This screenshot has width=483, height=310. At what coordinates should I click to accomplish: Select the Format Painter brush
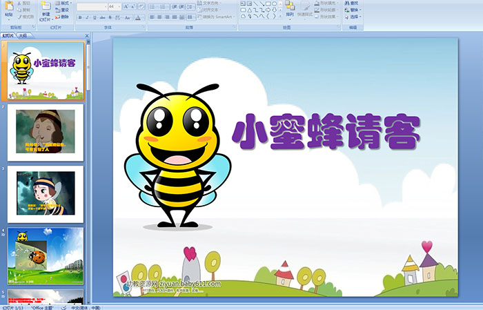26,17
